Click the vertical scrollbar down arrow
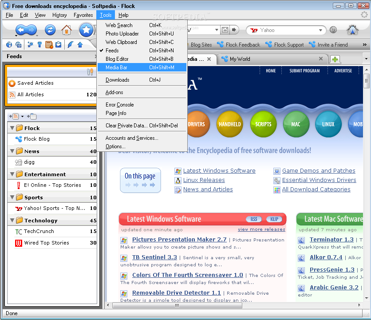The image size is (371, 320). [366, 298]
